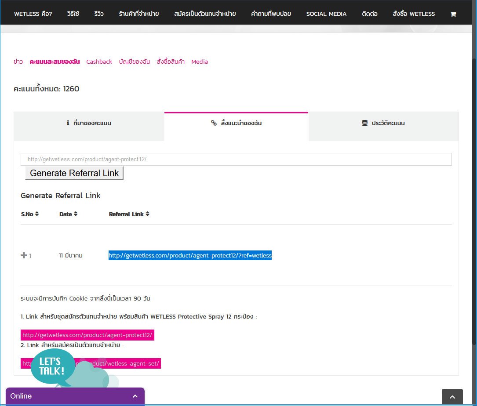Open SOCIAL MEDIA menu item
The height and width of the screenshot is (406, 477).
coord(326,14)
